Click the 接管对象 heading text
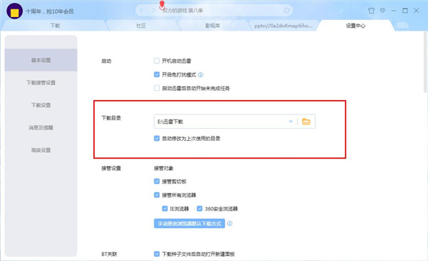428x261 pixels. click(163, 169)
